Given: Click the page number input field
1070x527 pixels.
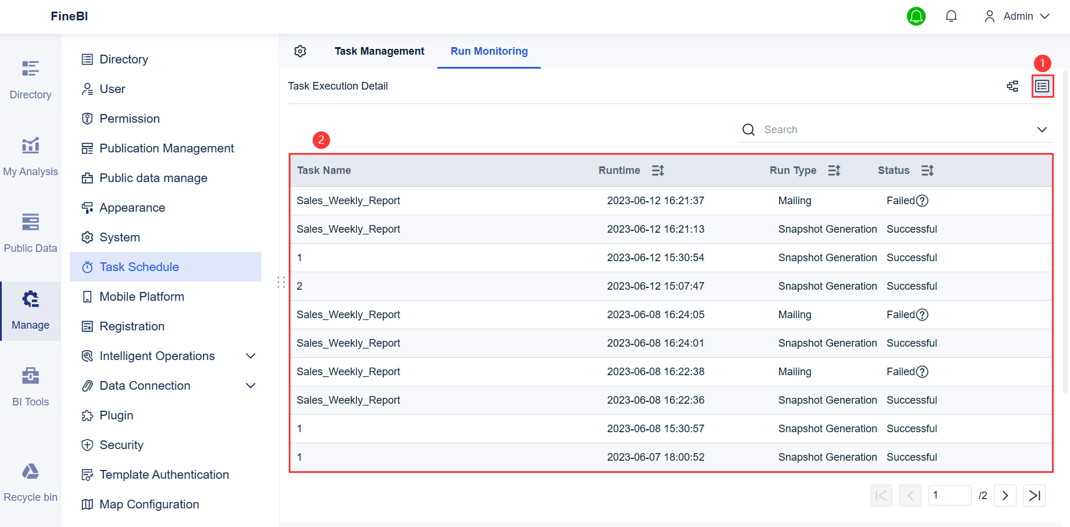Looking at the screenshot, I should click(949, 495).
